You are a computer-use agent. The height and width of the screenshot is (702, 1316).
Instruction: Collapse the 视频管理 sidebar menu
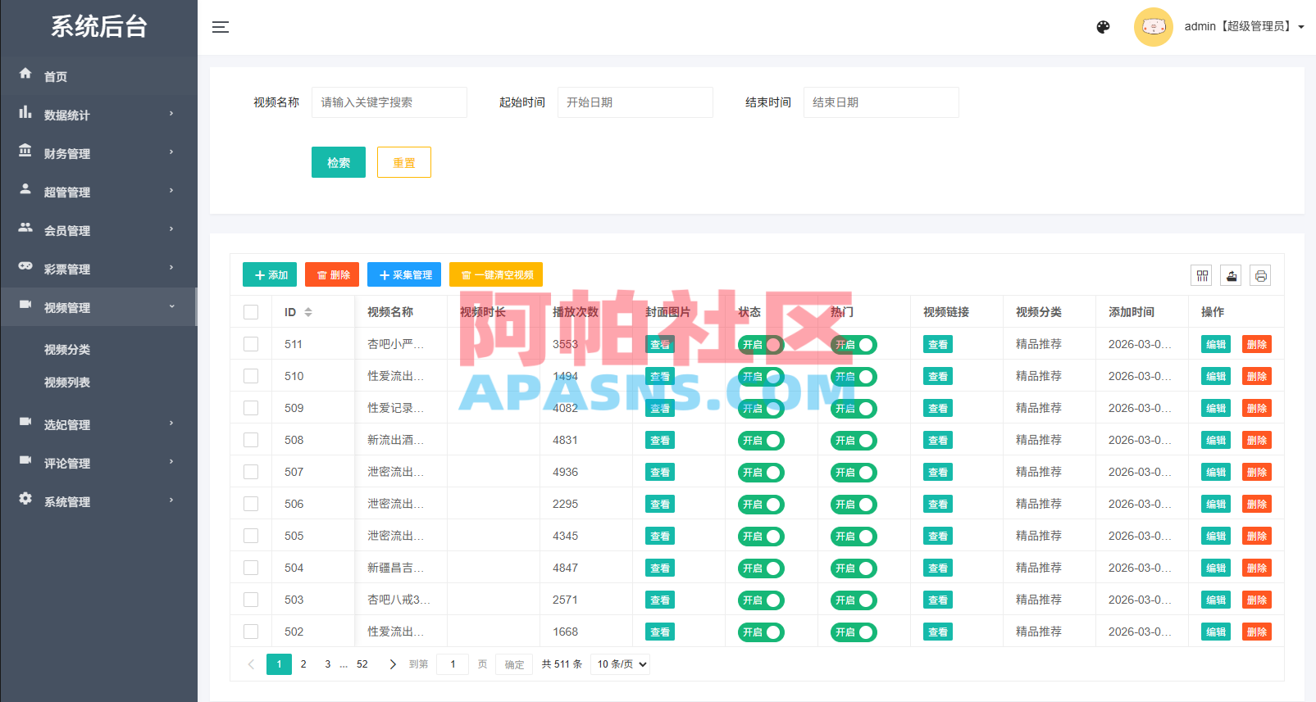click(x=98, y=307)
